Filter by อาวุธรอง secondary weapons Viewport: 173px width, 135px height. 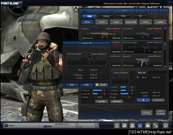tap(116, 22)
